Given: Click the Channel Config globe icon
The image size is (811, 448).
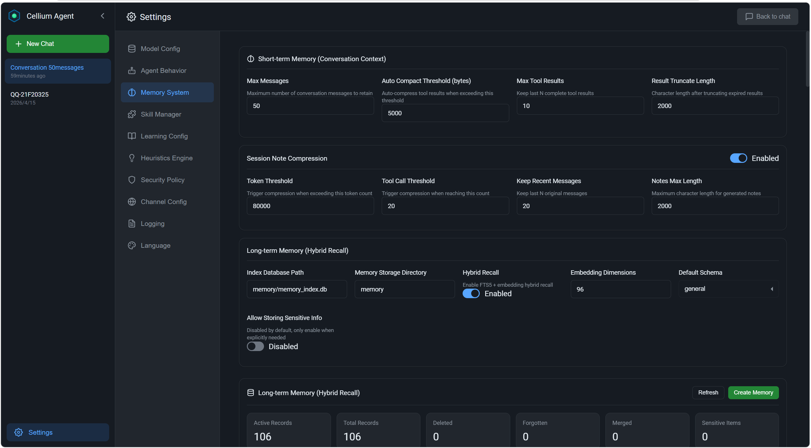Looking at the screenshot, I should (132, 202).
